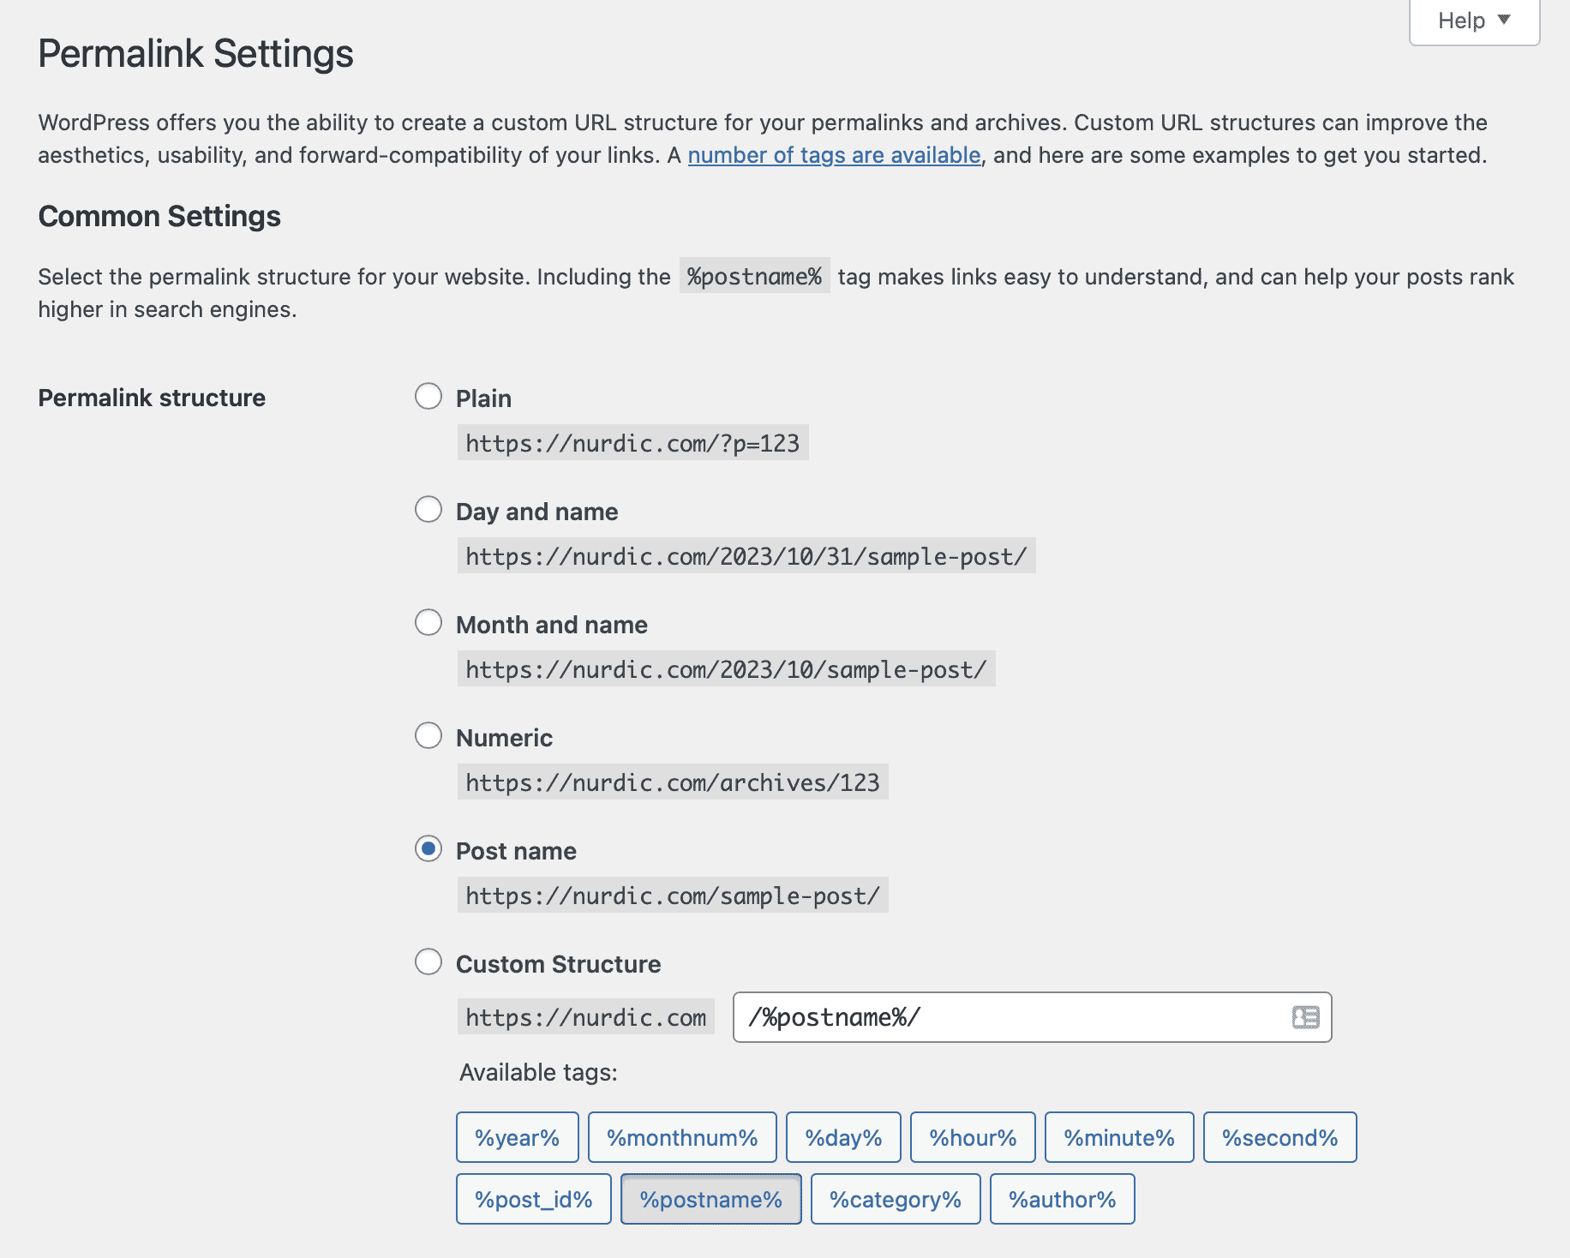Insert the %day% tag
The height and width of the screenshot is (1258, 1570).
click(x=843, y=1137)
